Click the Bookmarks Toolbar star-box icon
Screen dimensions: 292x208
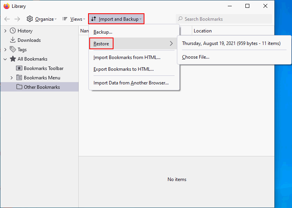19,68
